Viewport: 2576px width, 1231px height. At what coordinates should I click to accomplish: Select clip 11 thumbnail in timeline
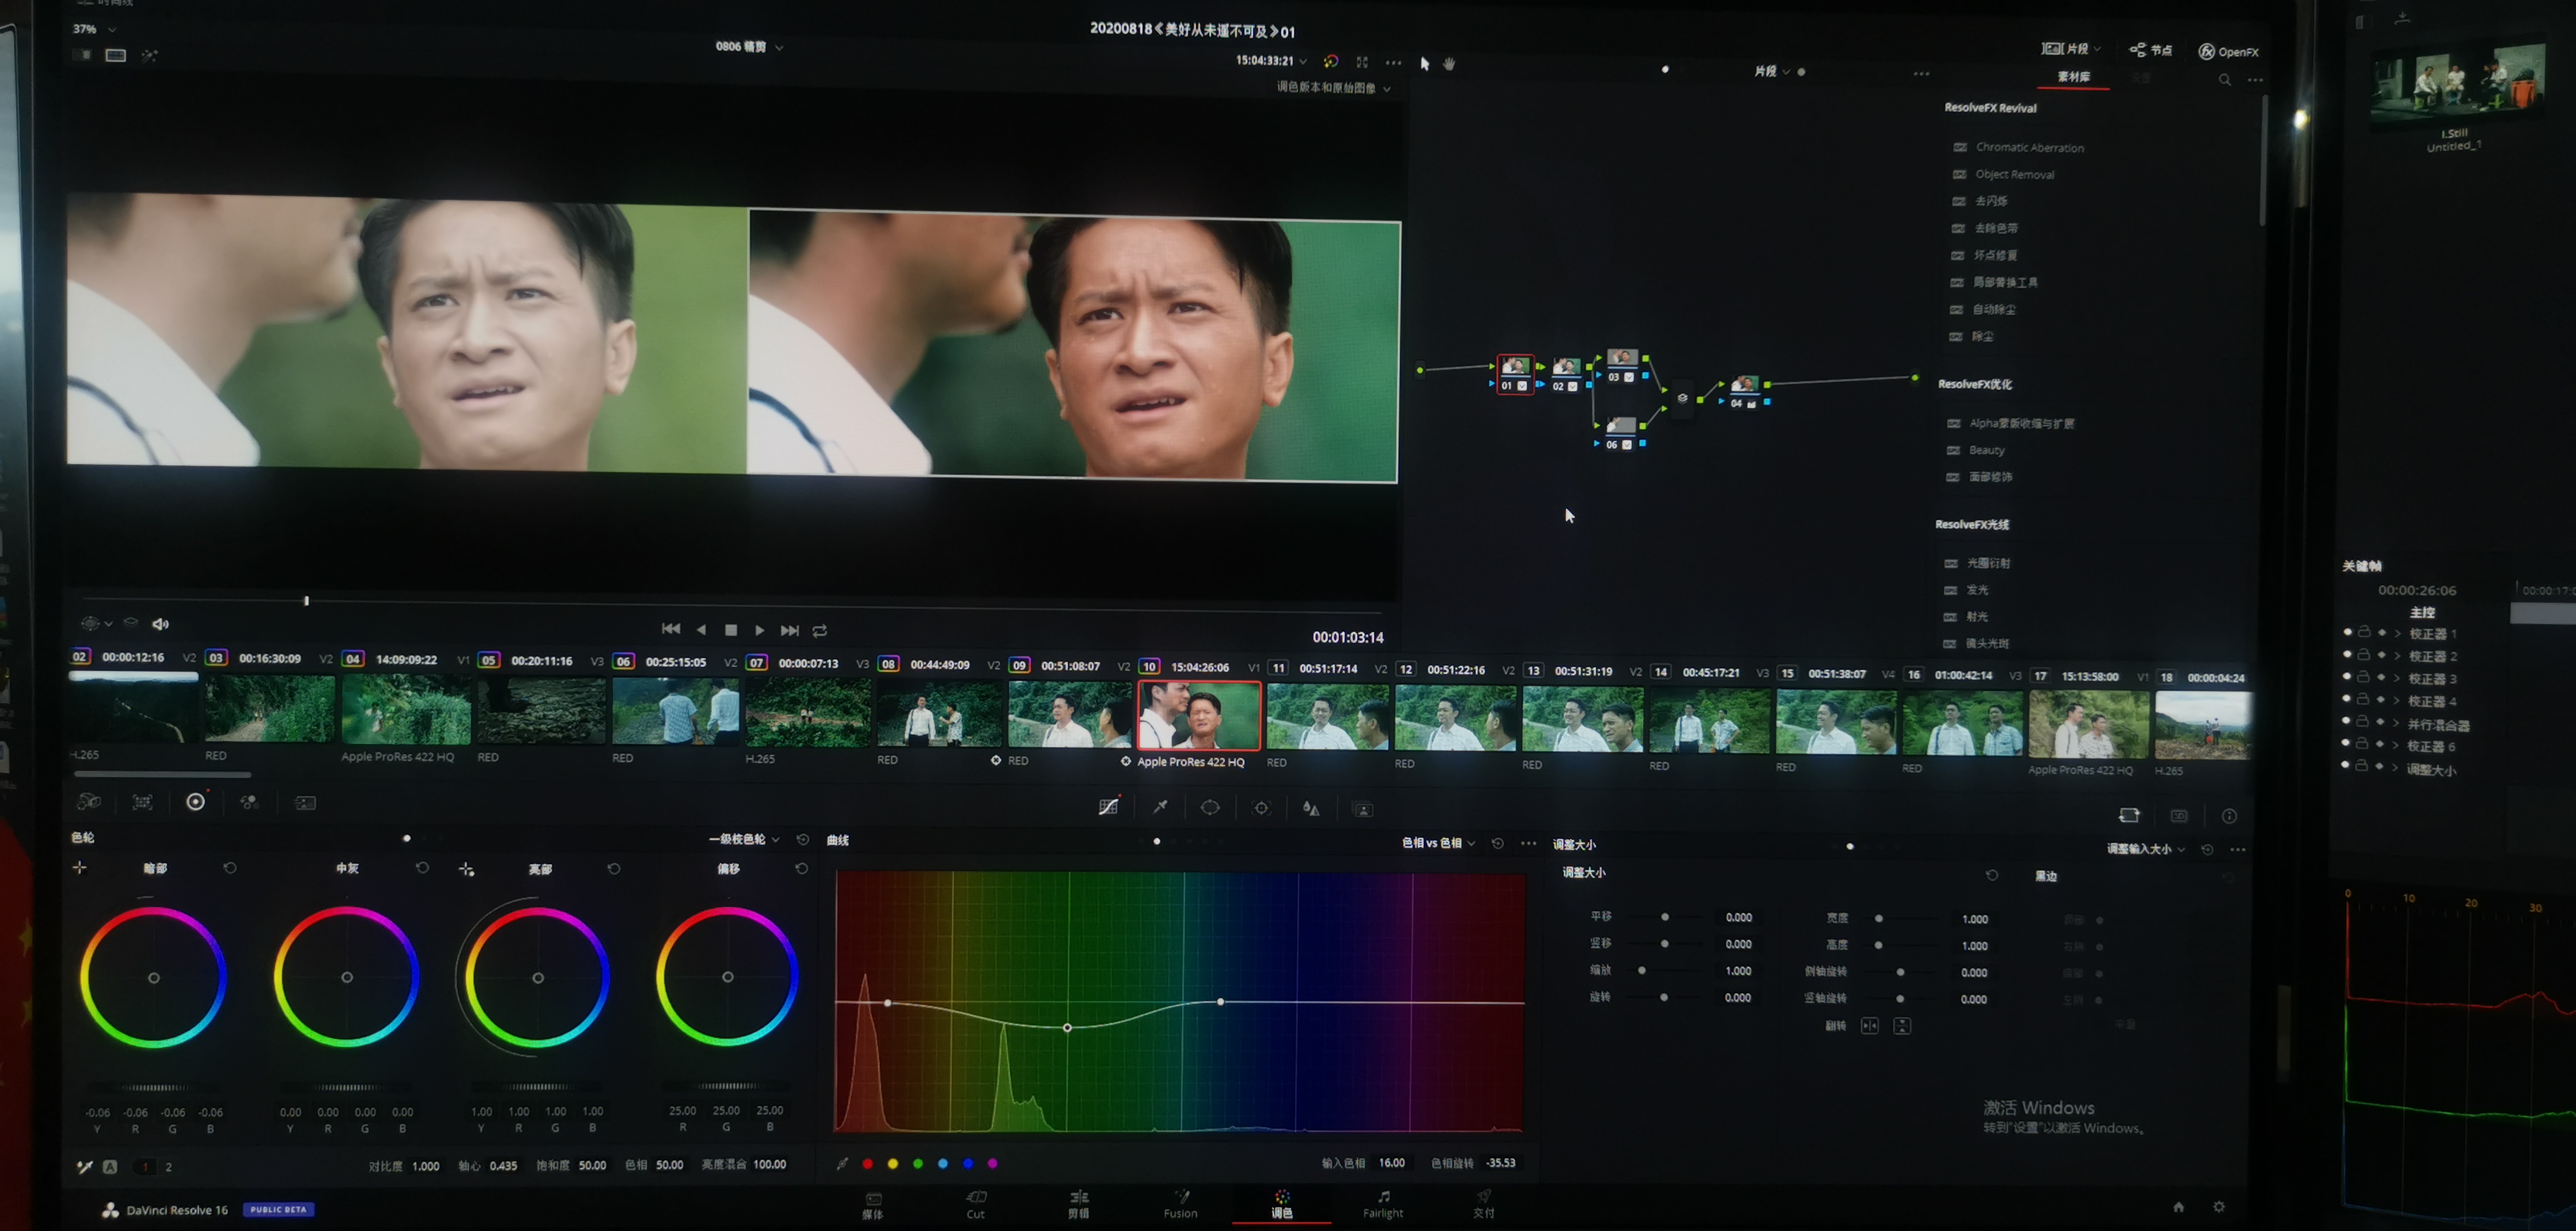point(1327,716)
